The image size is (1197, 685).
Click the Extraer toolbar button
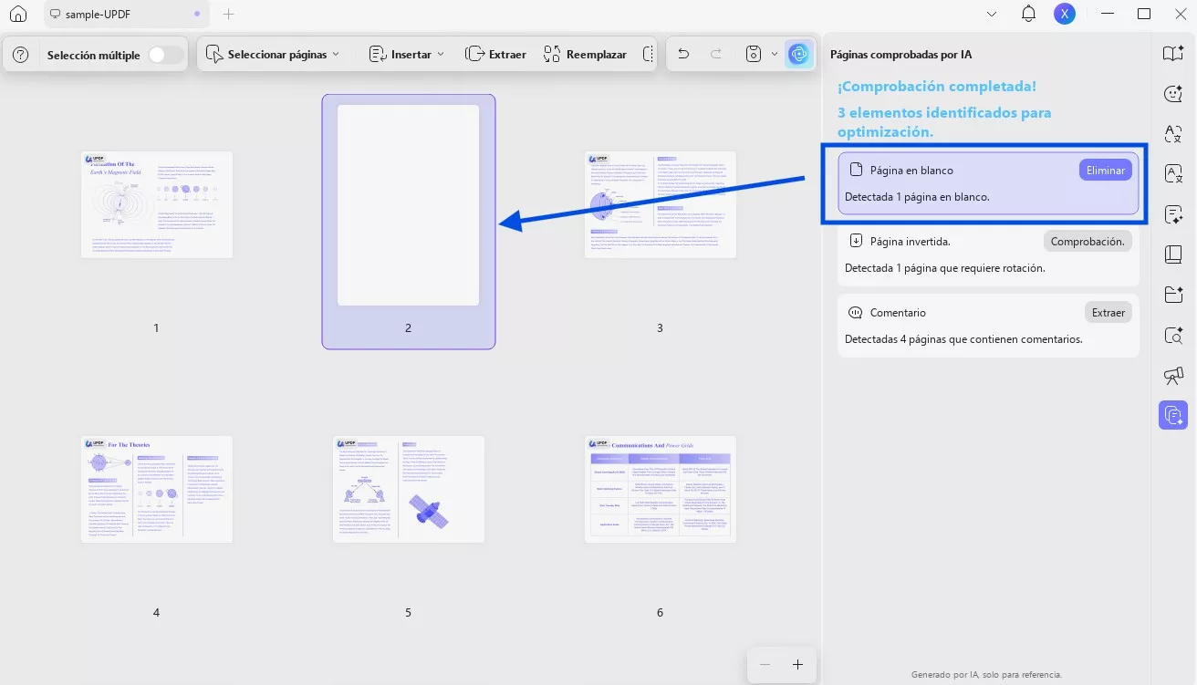496,55
